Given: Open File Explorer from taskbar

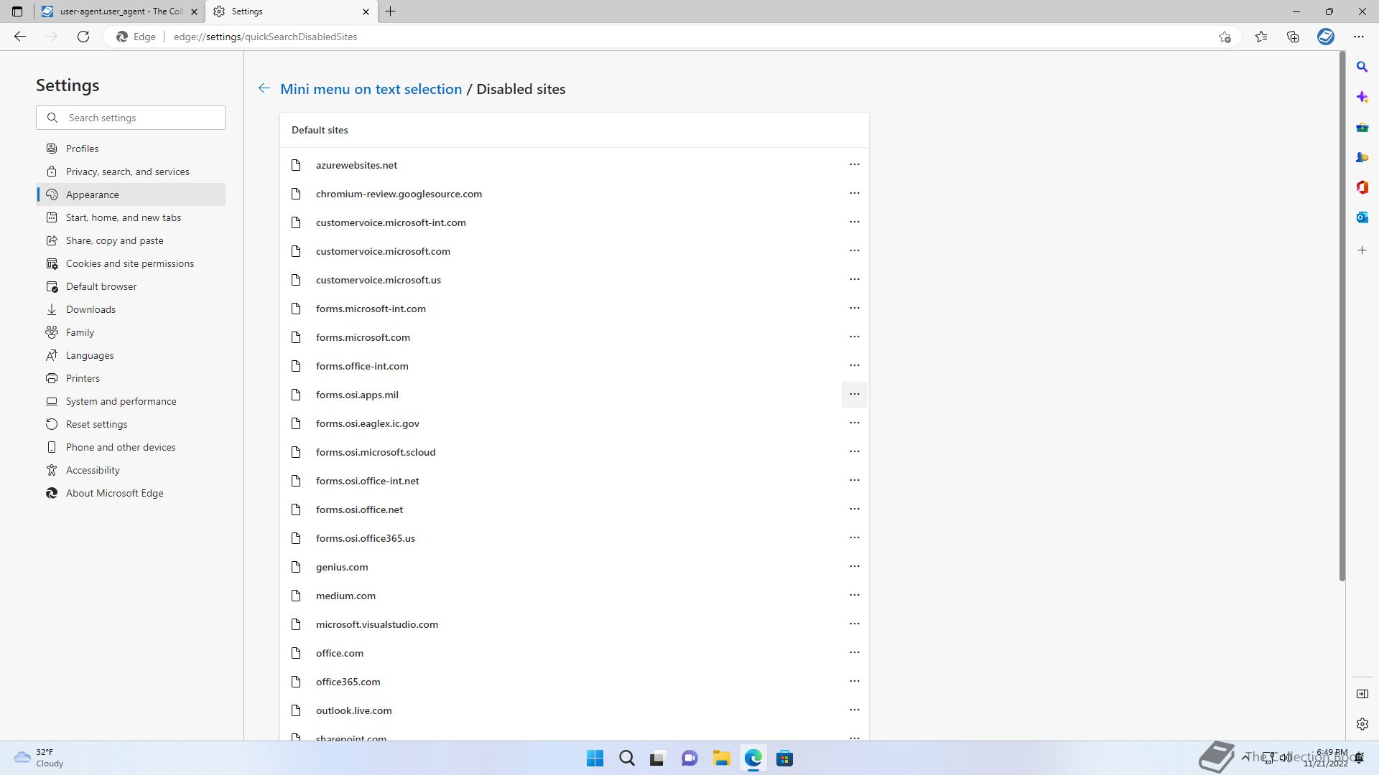Looking at the screenshot, I should pos(721,758).
